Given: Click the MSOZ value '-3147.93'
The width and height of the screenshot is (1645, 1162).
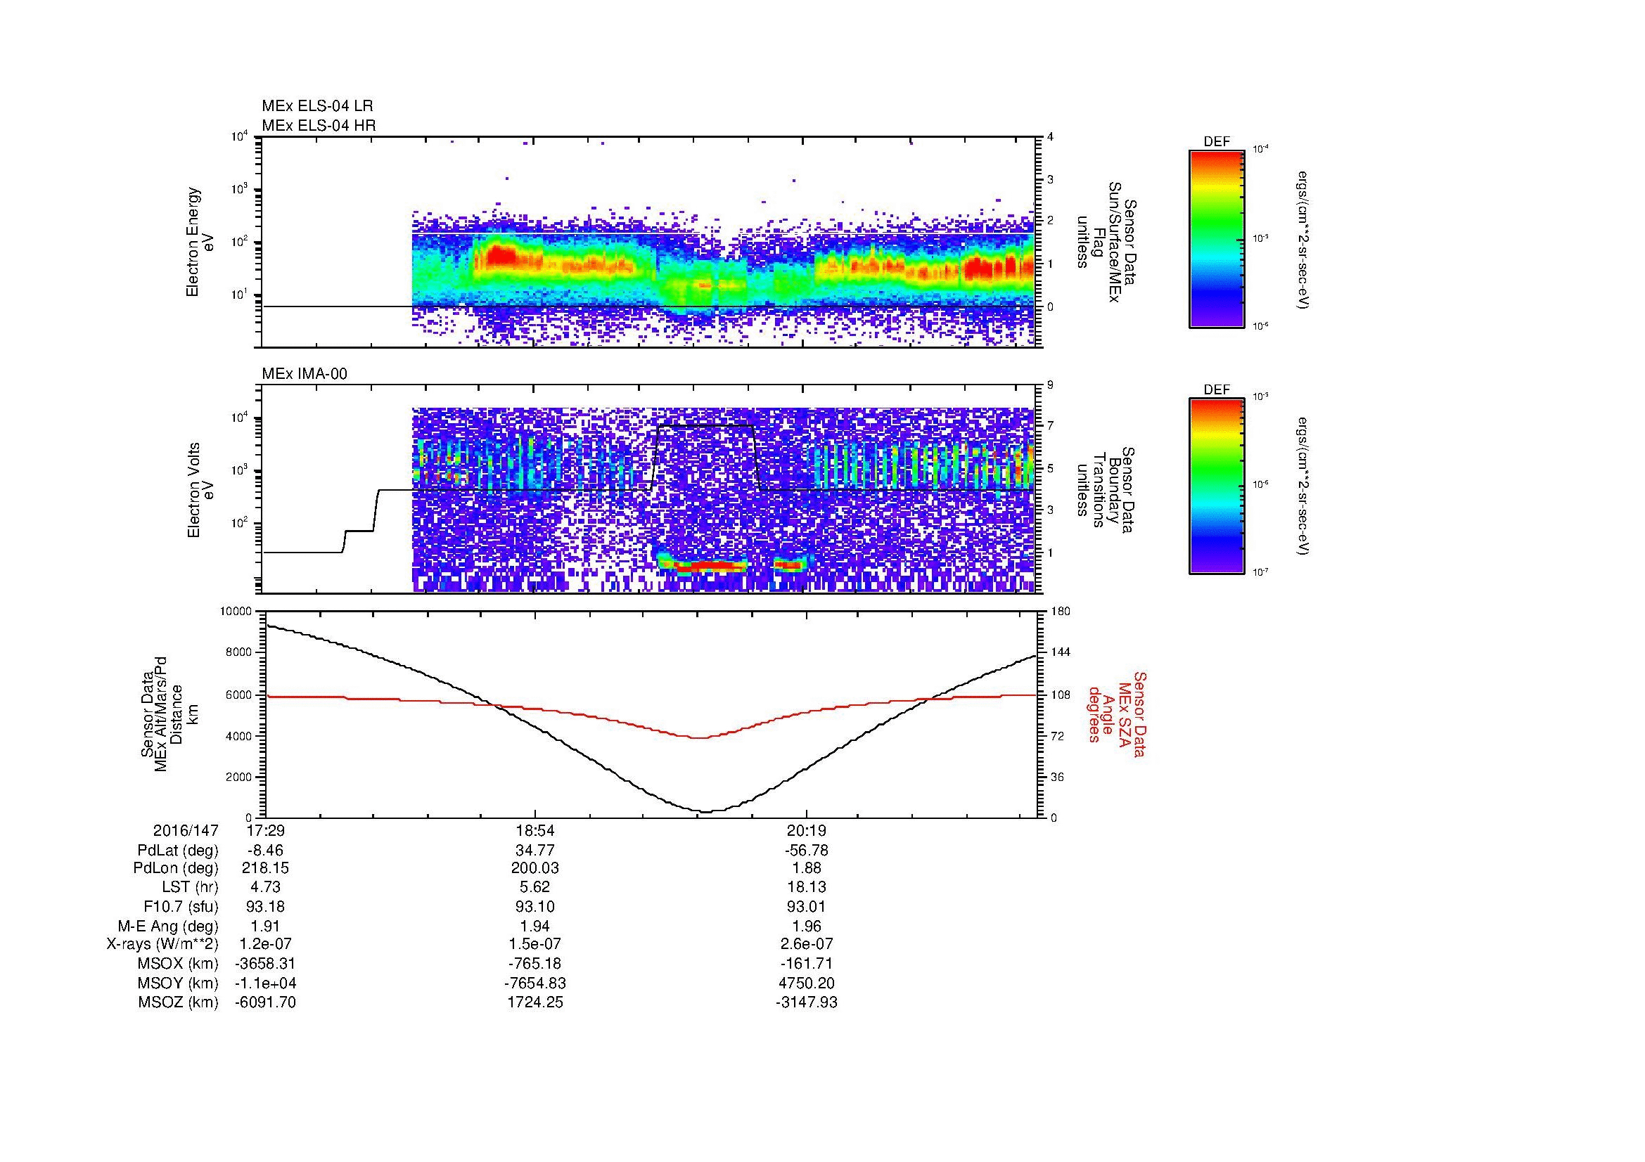Looking at the screenshot, I should (x=806, y=1002).
